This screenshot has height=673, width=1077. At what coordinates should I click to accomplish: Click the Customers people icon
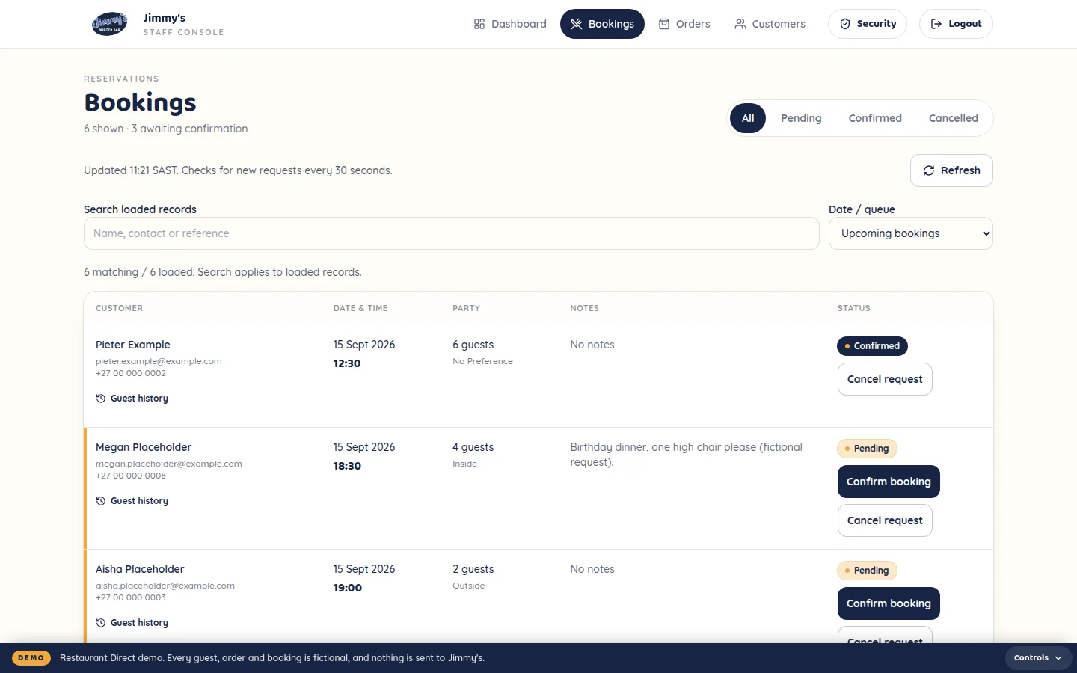(740, 24)
